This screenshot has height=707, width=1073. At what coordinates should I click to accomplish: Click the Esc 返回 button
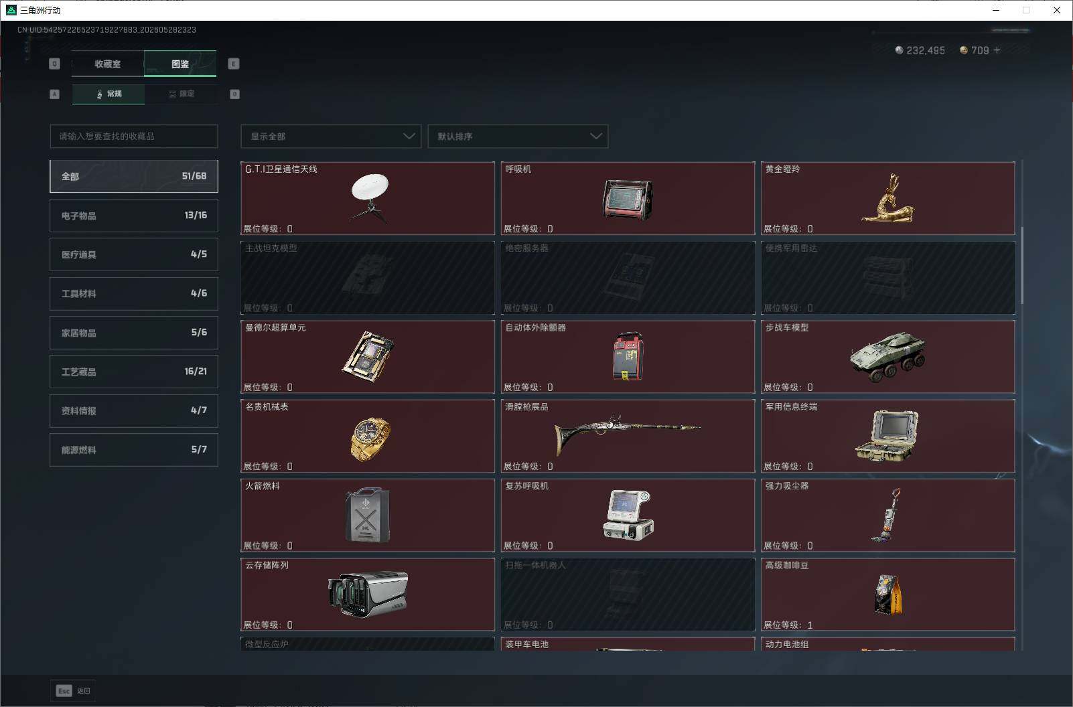[x=73, y=690]
